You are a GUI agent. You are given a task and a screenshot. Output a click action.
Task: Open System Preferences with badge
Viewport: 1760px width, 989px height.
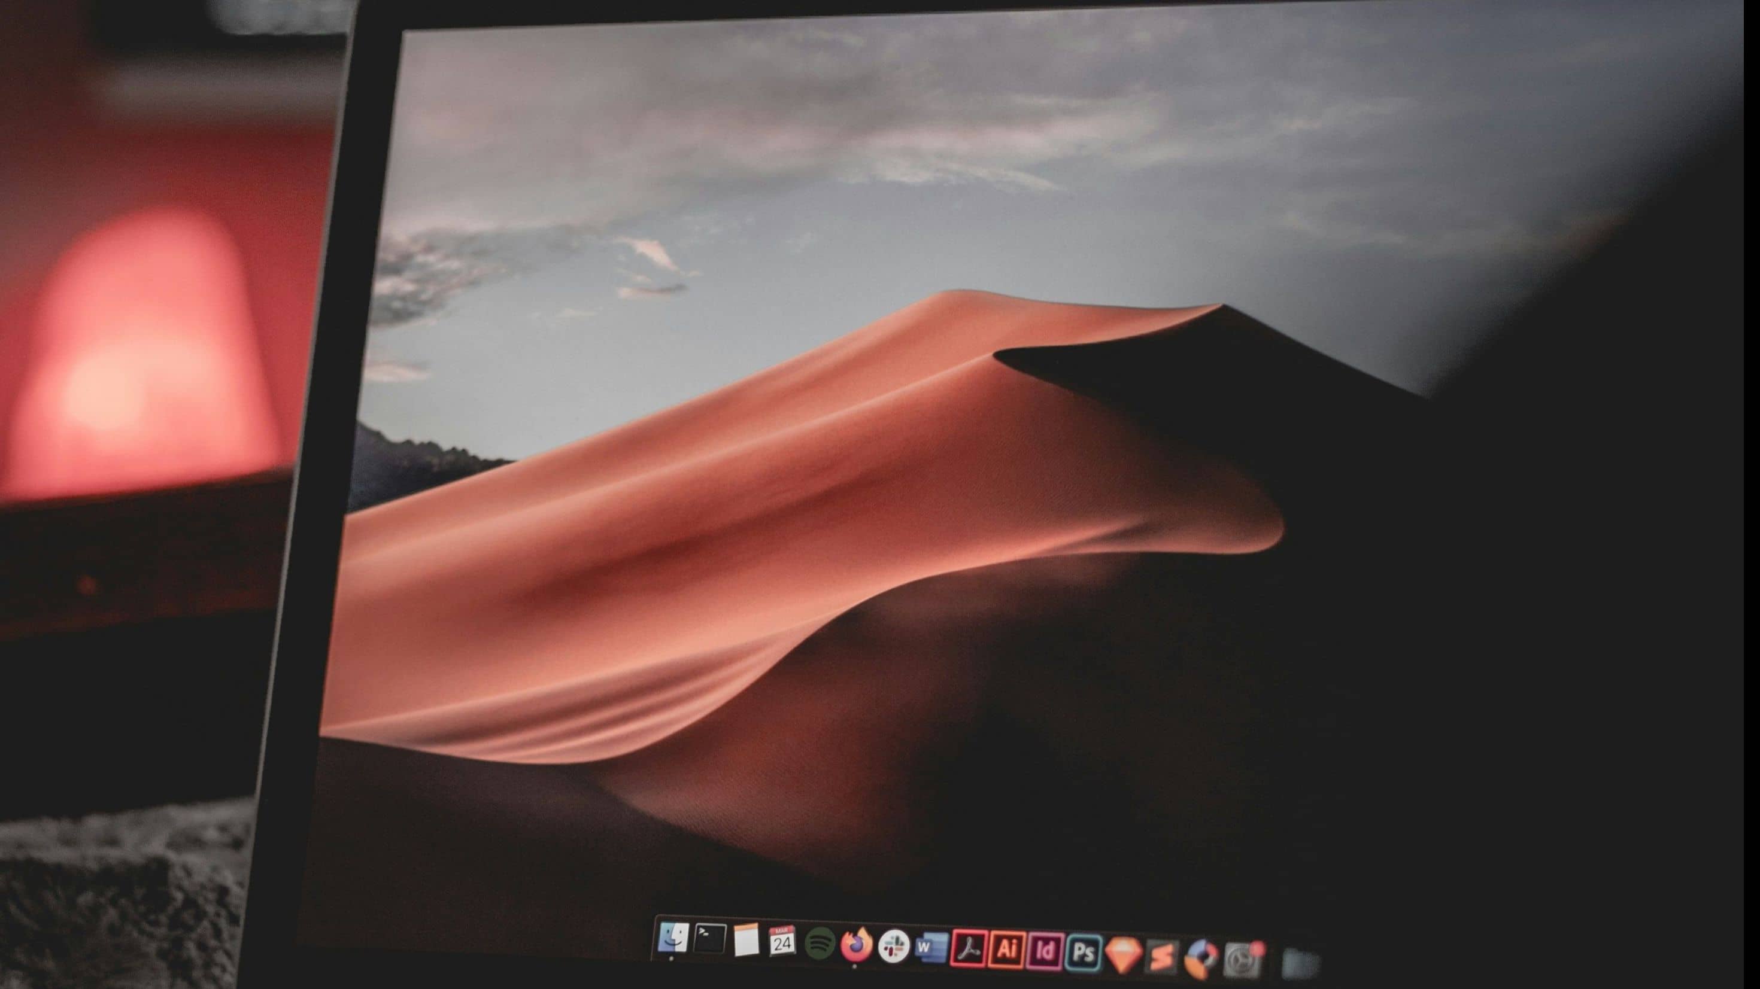click(1243, 961)
